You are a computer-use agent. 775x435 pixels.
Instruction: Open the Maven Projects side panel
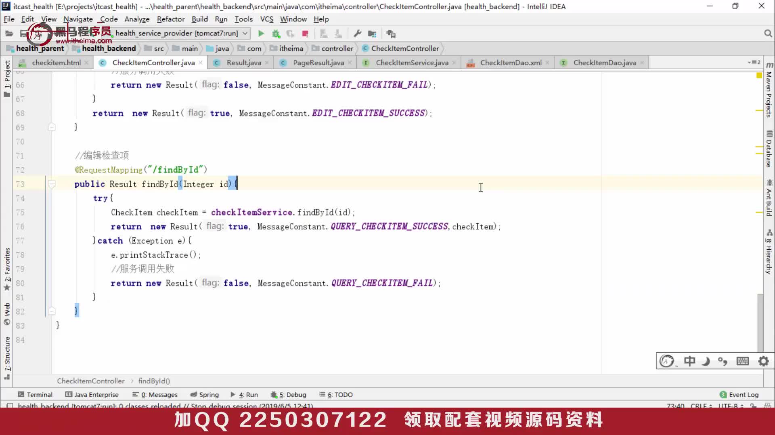(x=769, y=90)
